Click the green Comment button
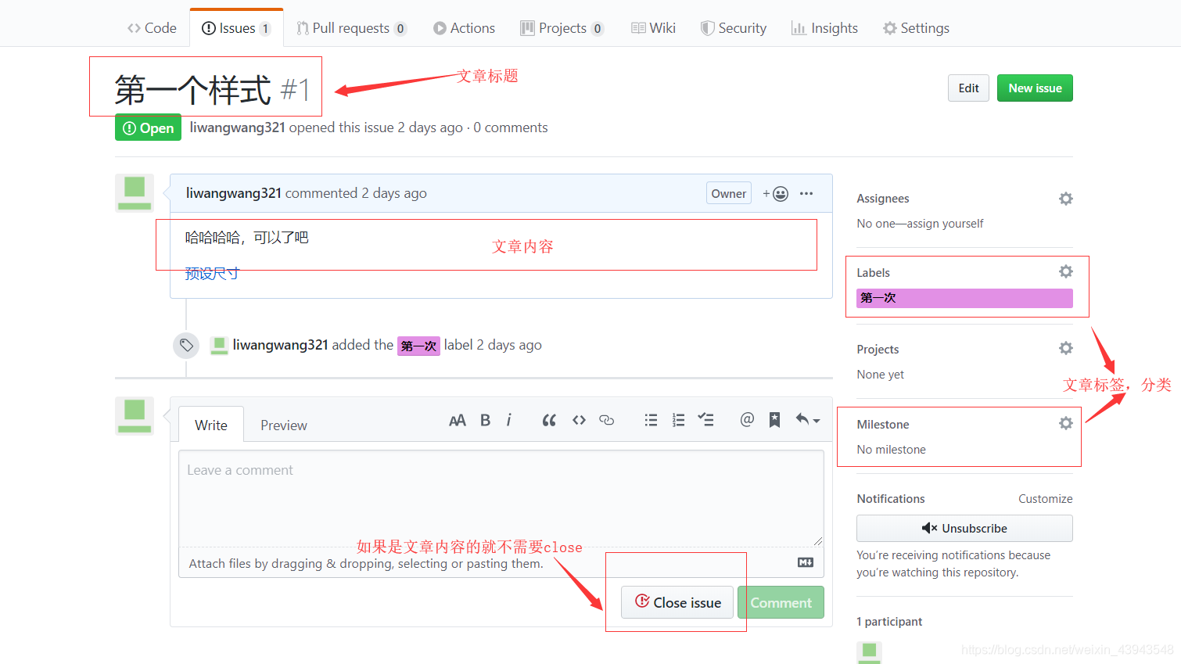 click(781, 602)
